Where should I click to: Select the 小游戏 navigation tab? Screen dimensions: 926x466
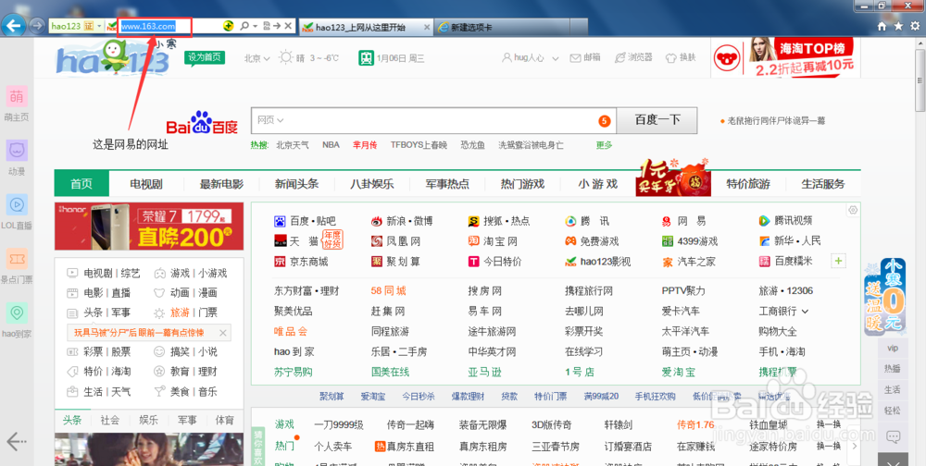(x=597, y=184)
